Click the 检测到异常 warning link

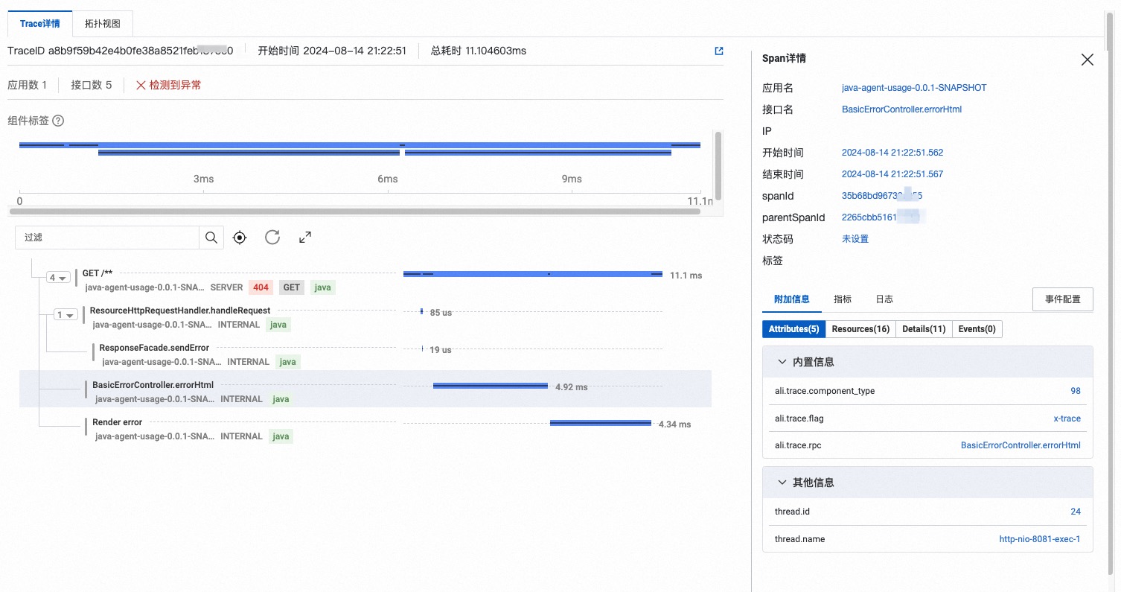(168, 85)
